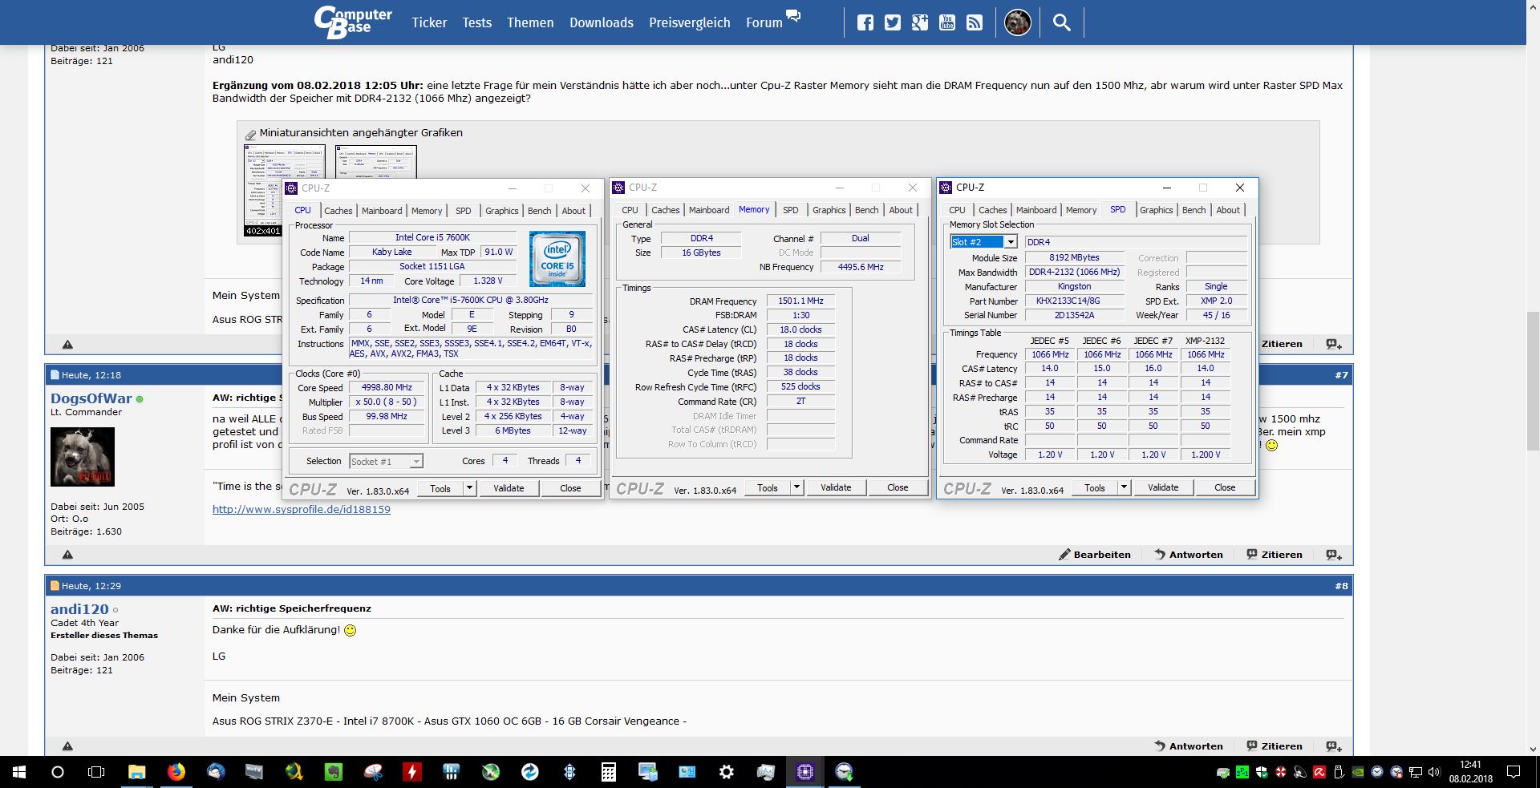Report post #7 with the warning triangle
Viewport: 1540px width, 788px height.
click(67, 554)
